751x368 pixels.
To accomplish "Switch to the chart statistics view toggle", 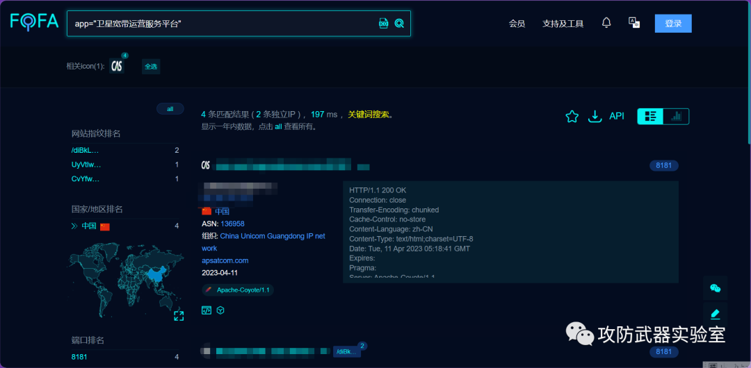I will coord(676,116).
